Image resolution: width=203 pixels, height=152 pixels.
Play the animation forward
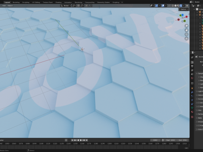(81, 140)
